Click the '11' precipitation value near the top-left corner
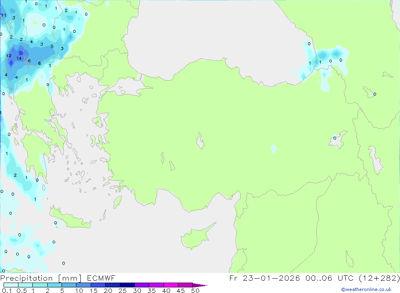This screenshot has height=293, width=400. point(4,15)
